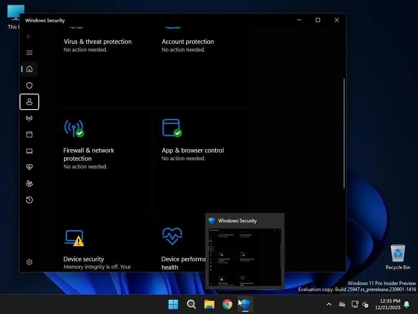Screen dimensions: 418x314
Task: Open App & browser control sidebar icon
Action: 29,135
